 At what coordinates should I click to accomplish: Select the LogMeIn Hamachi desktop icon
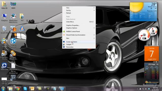[13, 43]
